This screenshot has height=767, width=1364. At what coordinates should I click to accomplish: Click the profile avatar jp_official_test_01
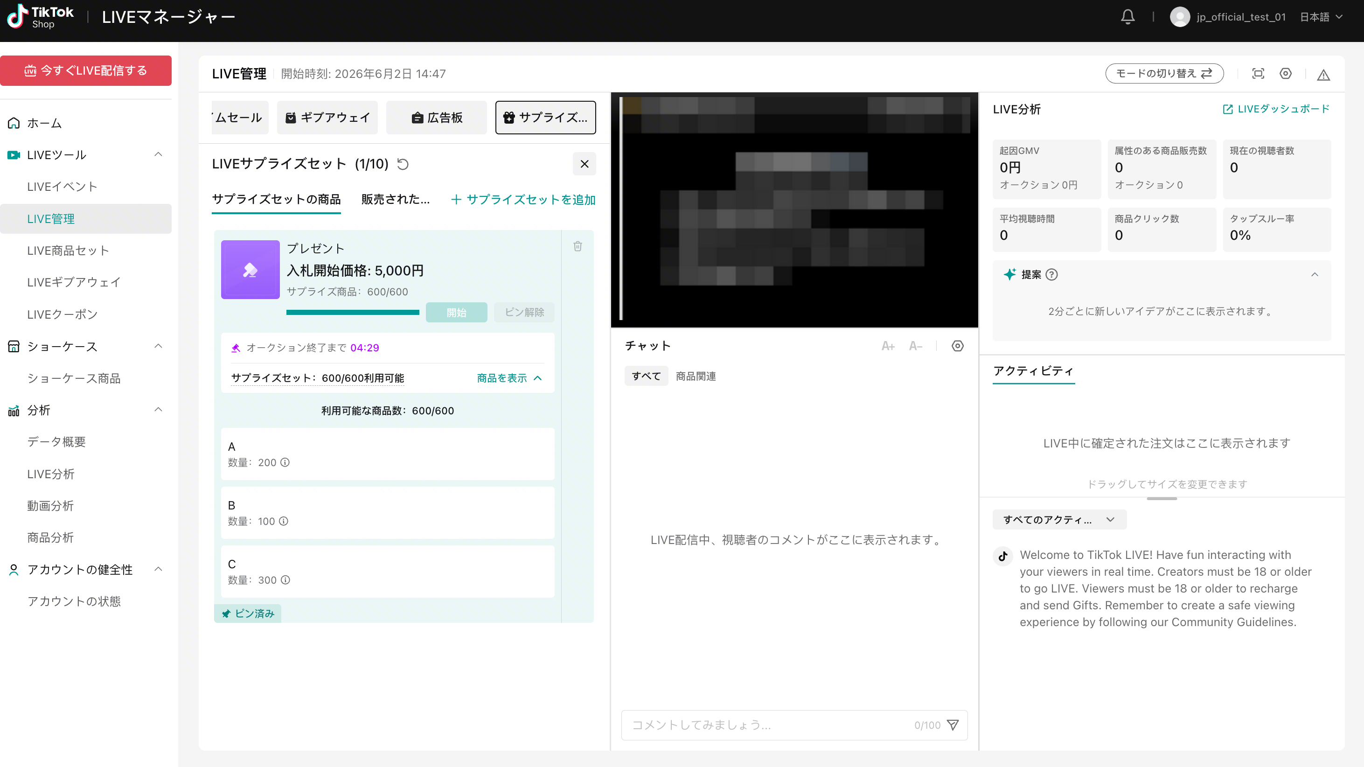[1179, 17]
